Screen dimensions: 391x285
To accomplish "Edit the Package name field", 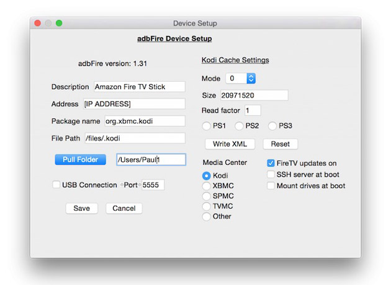I will (145, 121).
